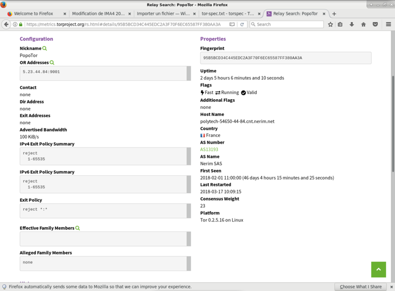Open the Choose What I Share dropdown

pyautogui.click(x=361, y=286)
